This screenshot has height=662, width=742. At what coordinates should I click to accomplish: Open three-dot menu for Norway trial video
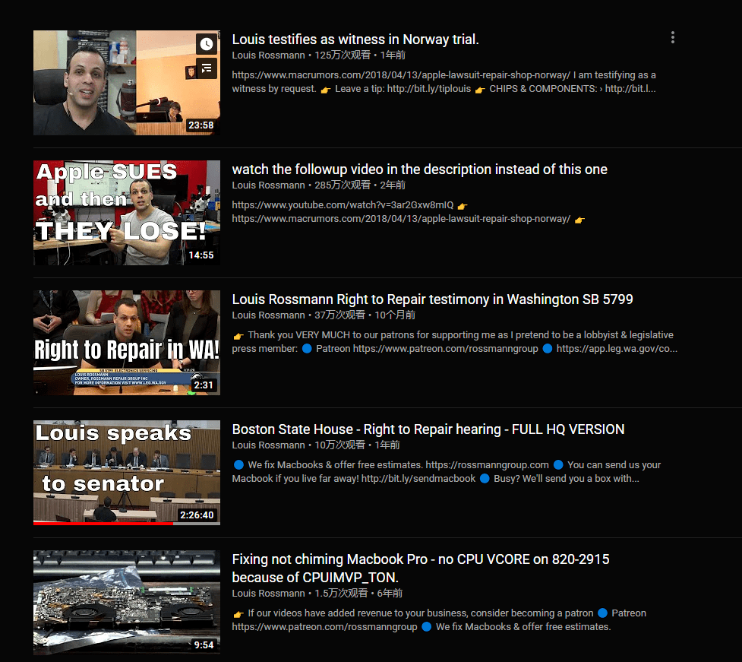point(672,37)
